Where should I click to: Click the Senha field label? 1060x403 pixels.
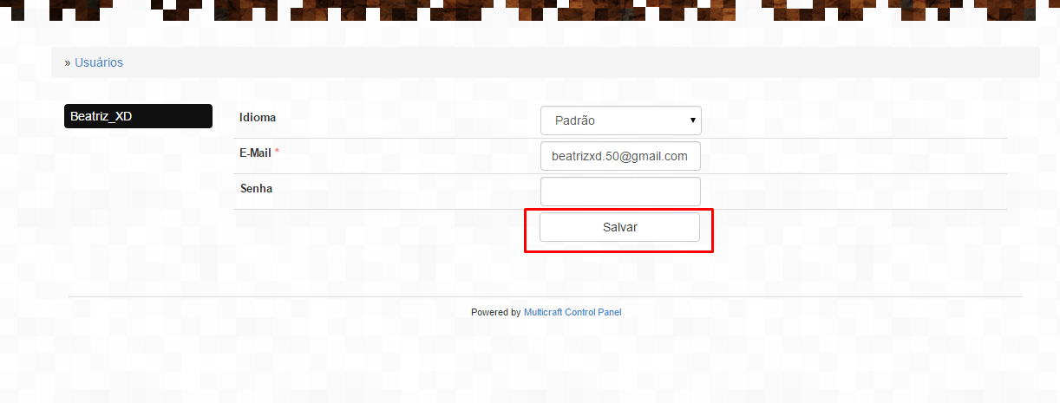256,187
